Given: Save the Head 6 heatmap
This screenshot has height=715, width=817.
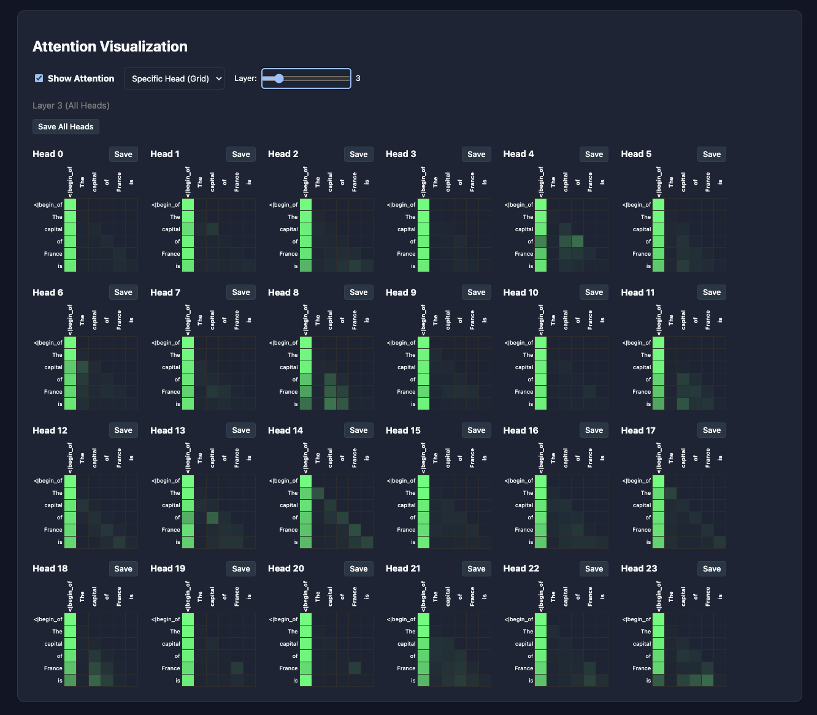Looking at the screenshot, I should (x=123, y=292).
